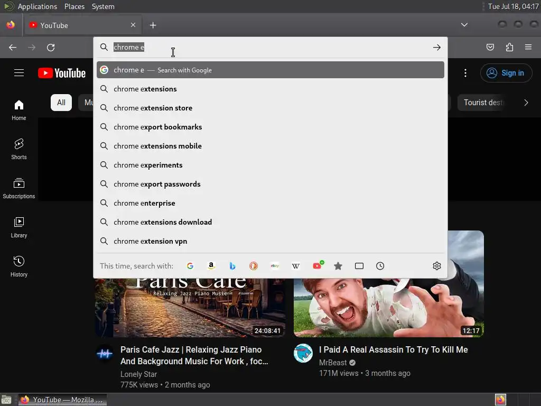
Task: Open Subscriptions in the sidebar
Action: [x=19, y=189]
